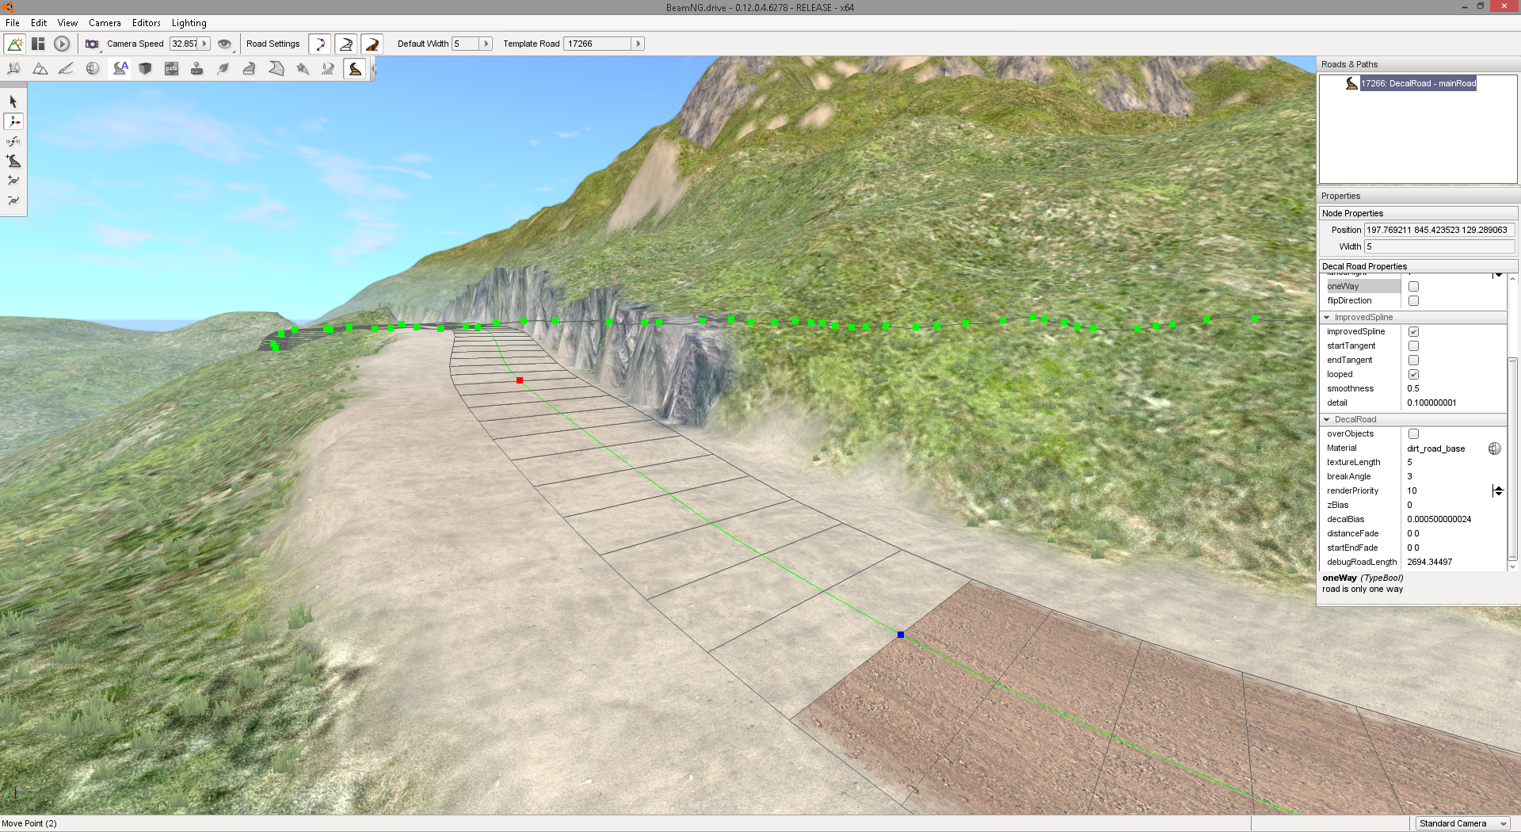Open the File menu
Image resolution: width=1521 pixels, height=832 pixels.
pos(13,23)
